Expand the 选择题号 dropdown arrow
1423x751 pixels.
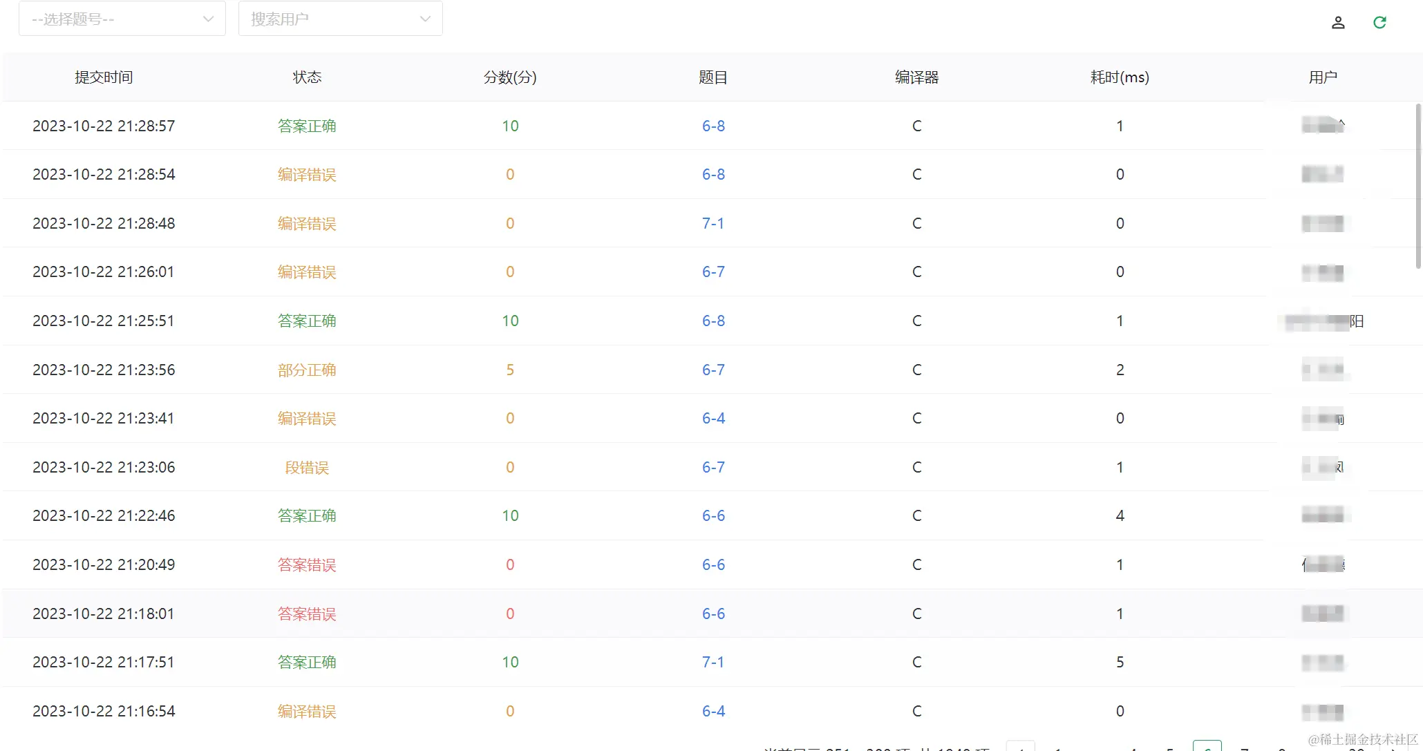click(x=208, y=19)
